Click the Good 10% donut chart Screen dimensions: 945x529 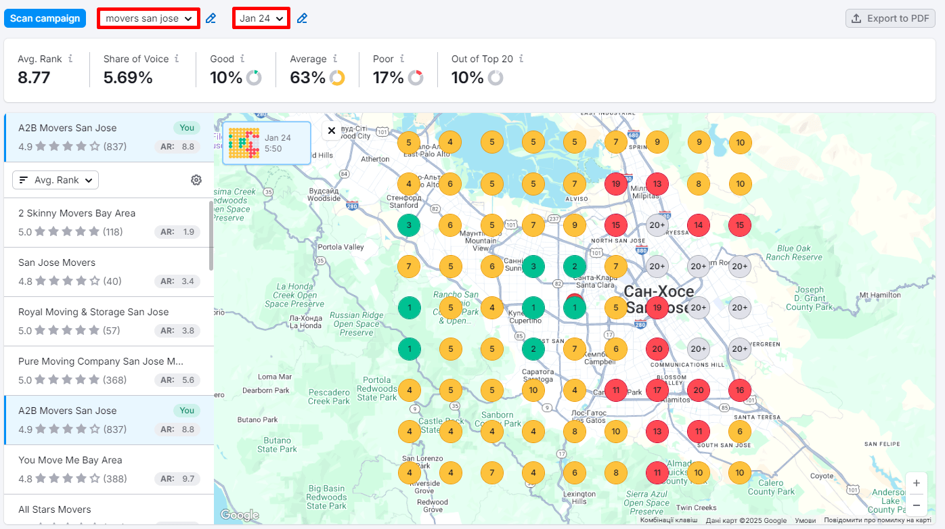point(254,78)
